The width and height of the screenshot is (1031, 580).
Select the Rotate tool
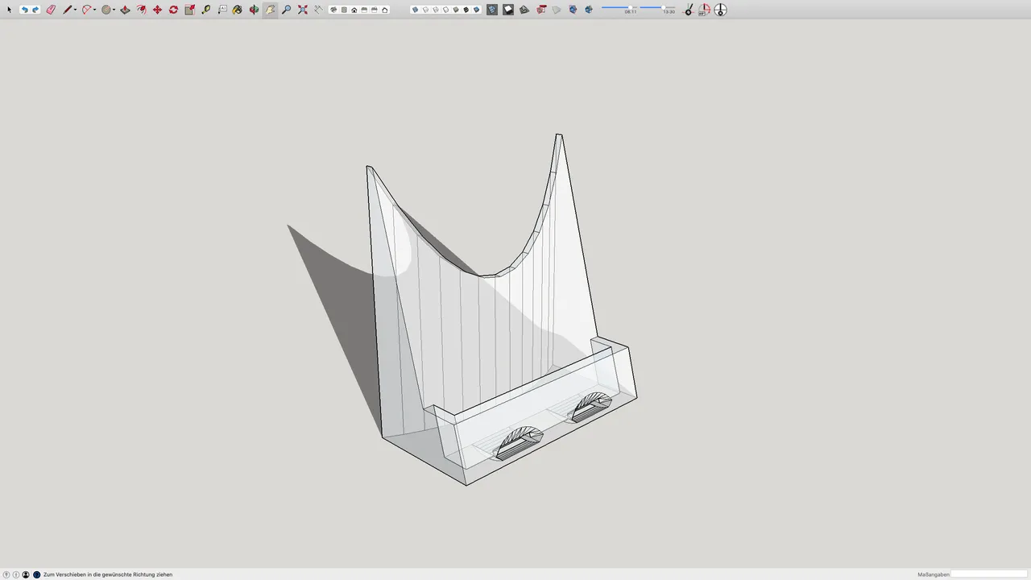173,10
